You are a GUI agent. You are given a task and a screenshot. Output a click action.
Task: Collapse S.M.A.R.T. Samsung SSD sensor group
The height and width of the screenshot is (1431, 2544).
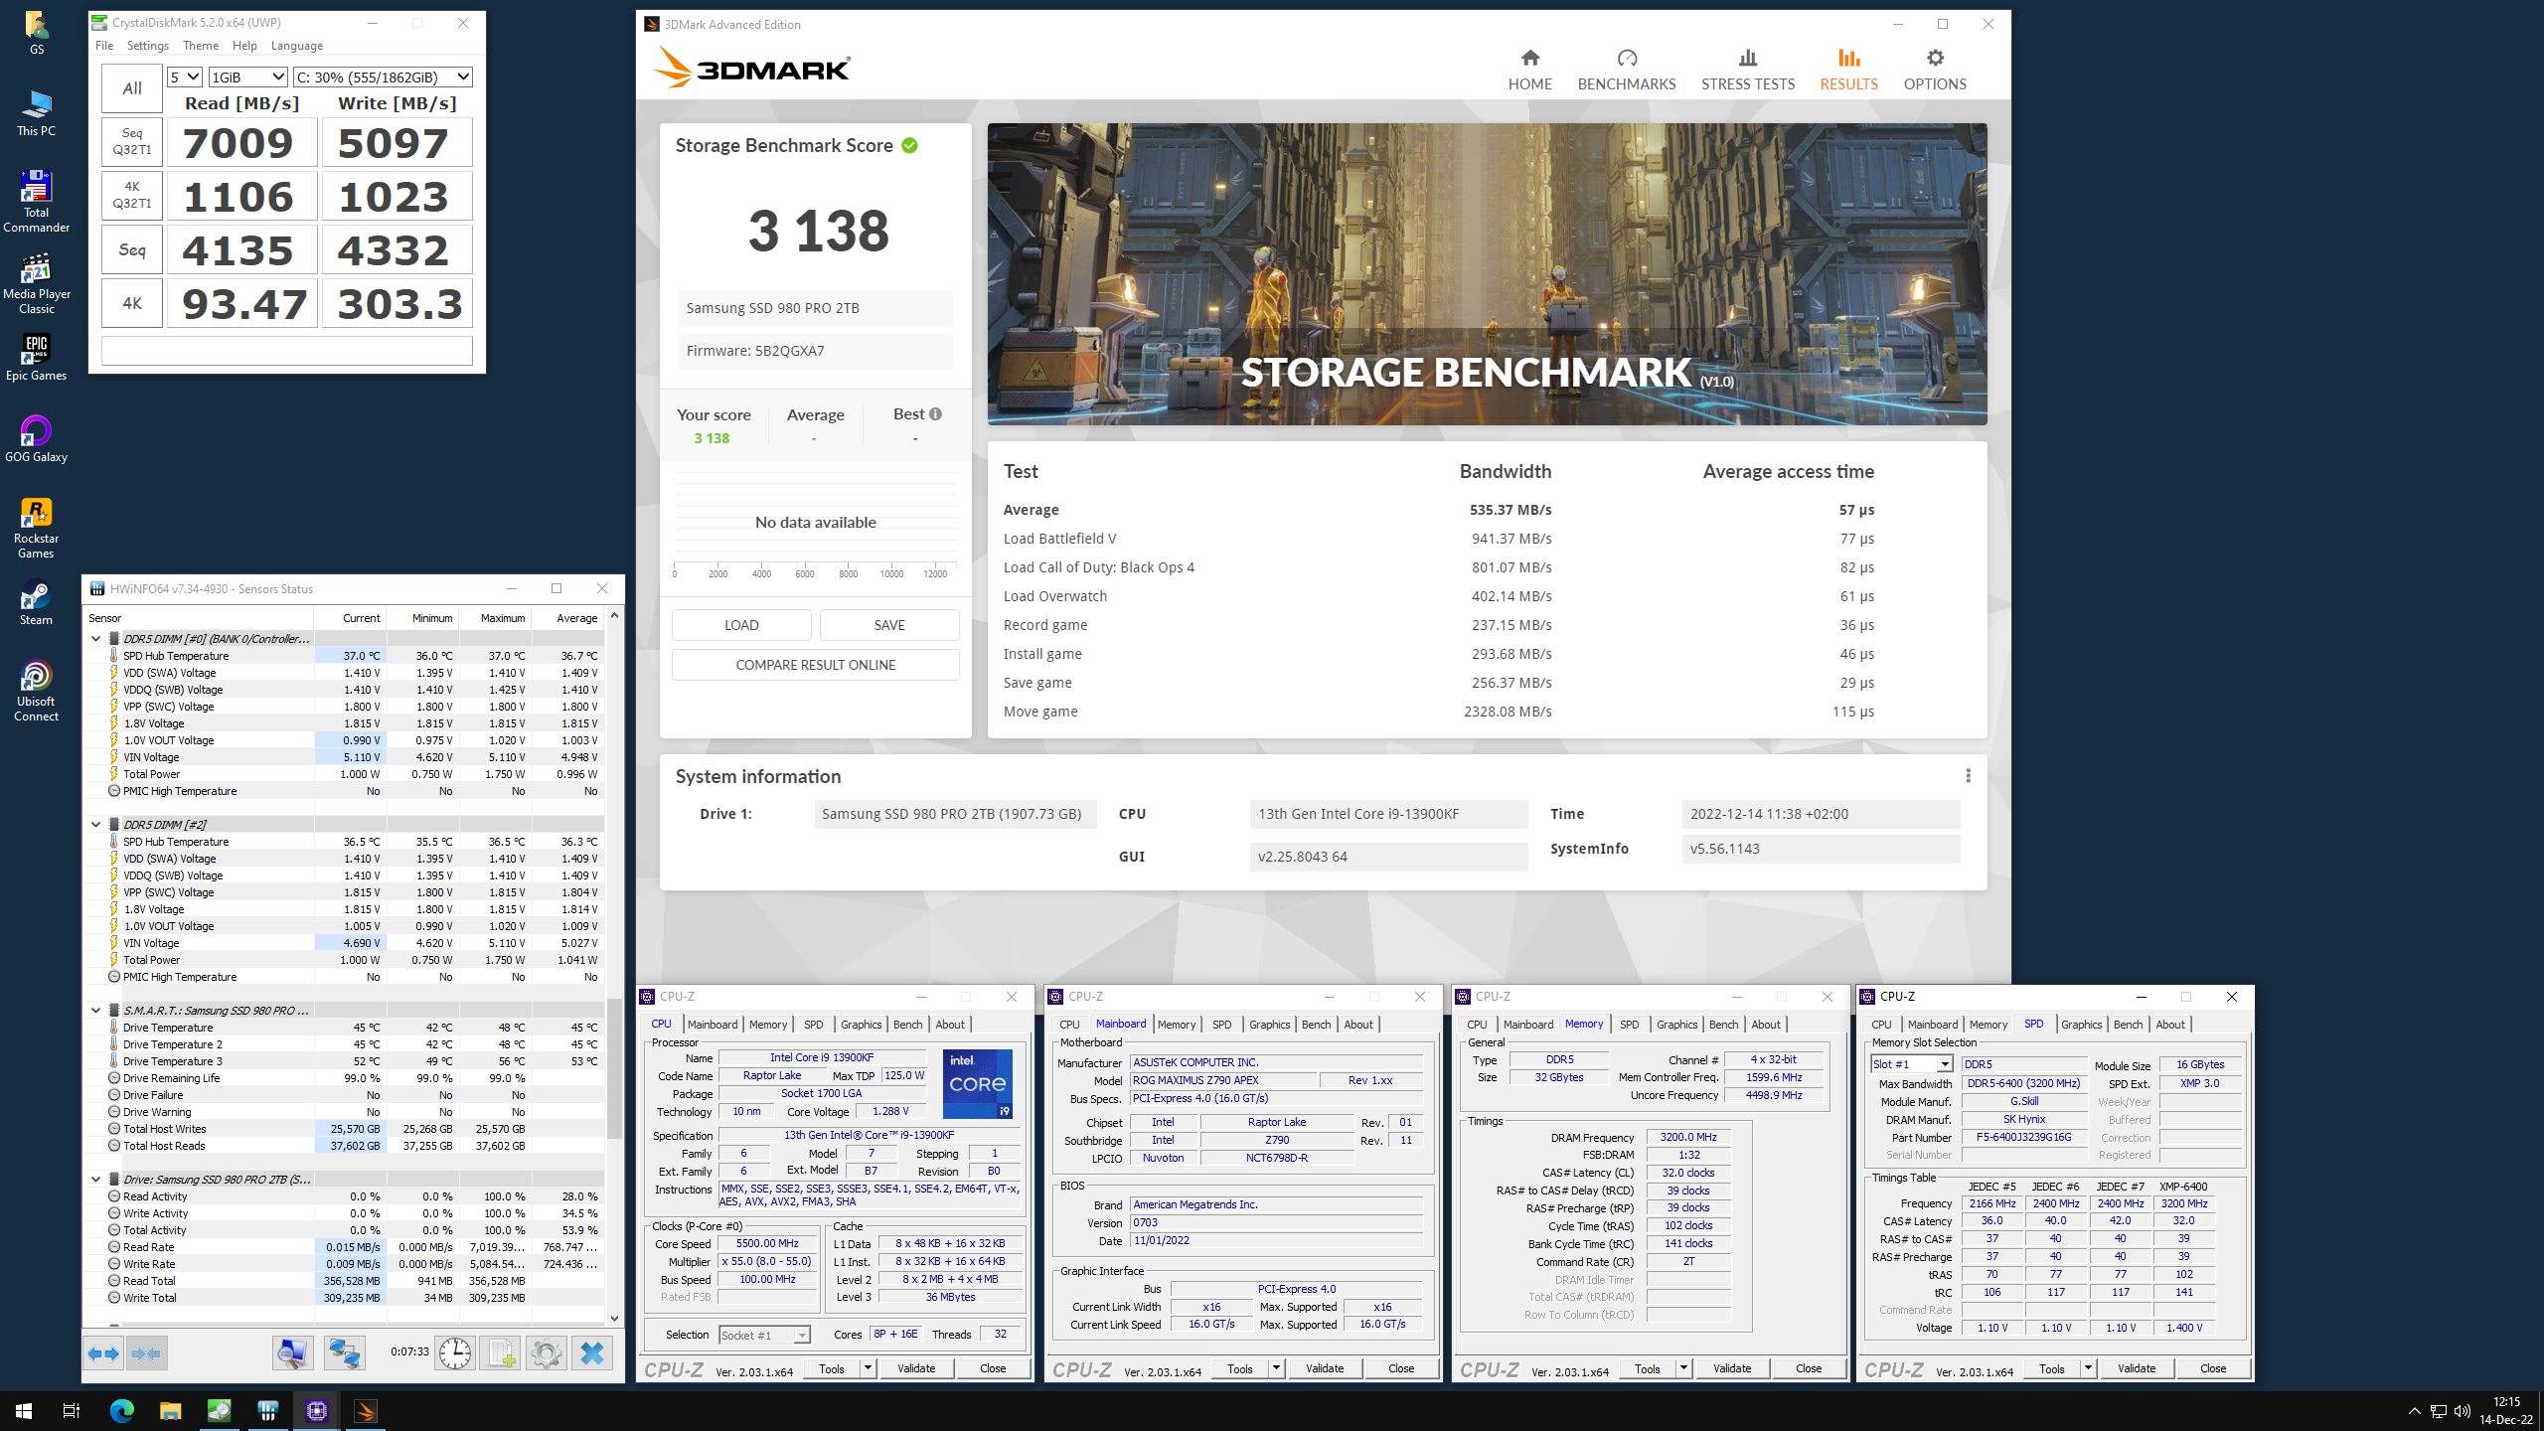pos(96,1011)
